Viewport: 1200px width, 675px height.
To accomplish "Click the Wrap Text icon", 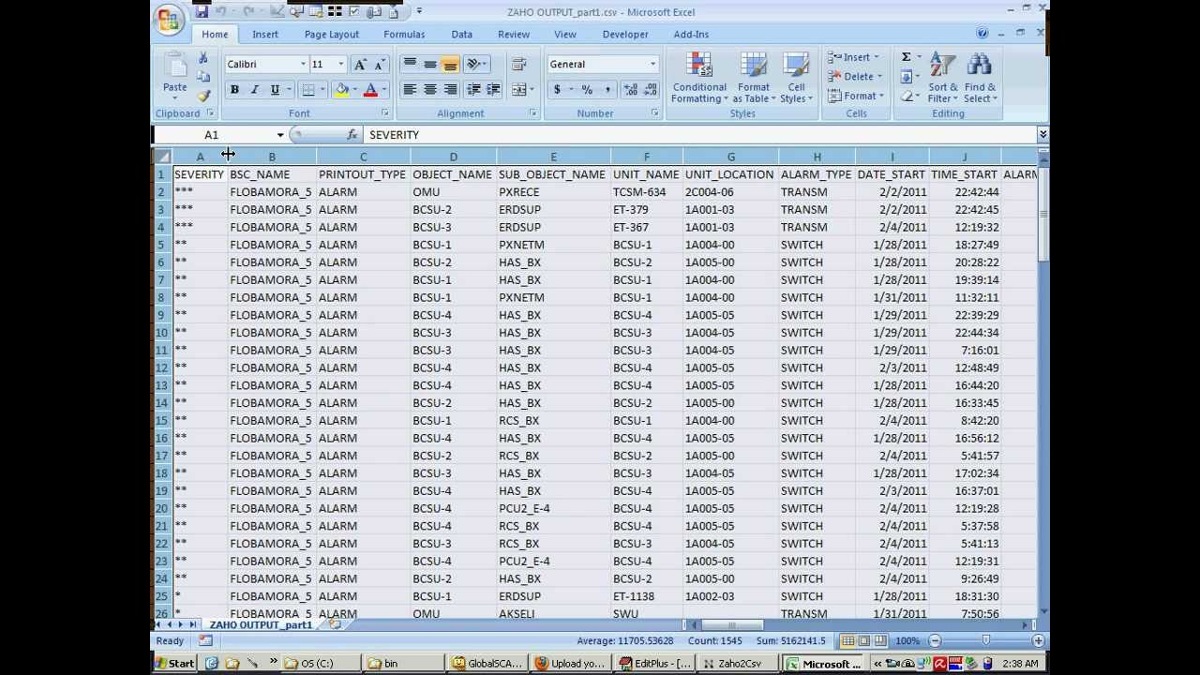I will pos(518,65).
